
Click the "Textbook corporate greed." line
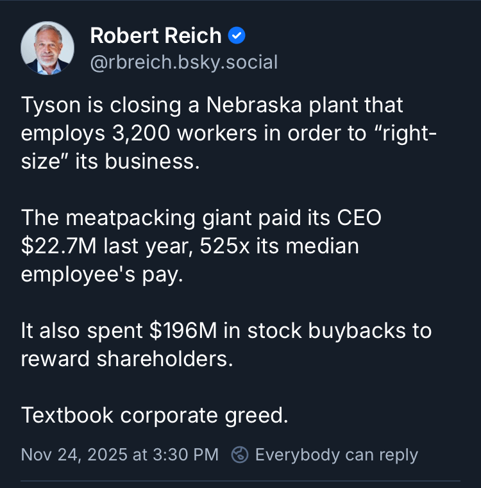coord(155,415)
